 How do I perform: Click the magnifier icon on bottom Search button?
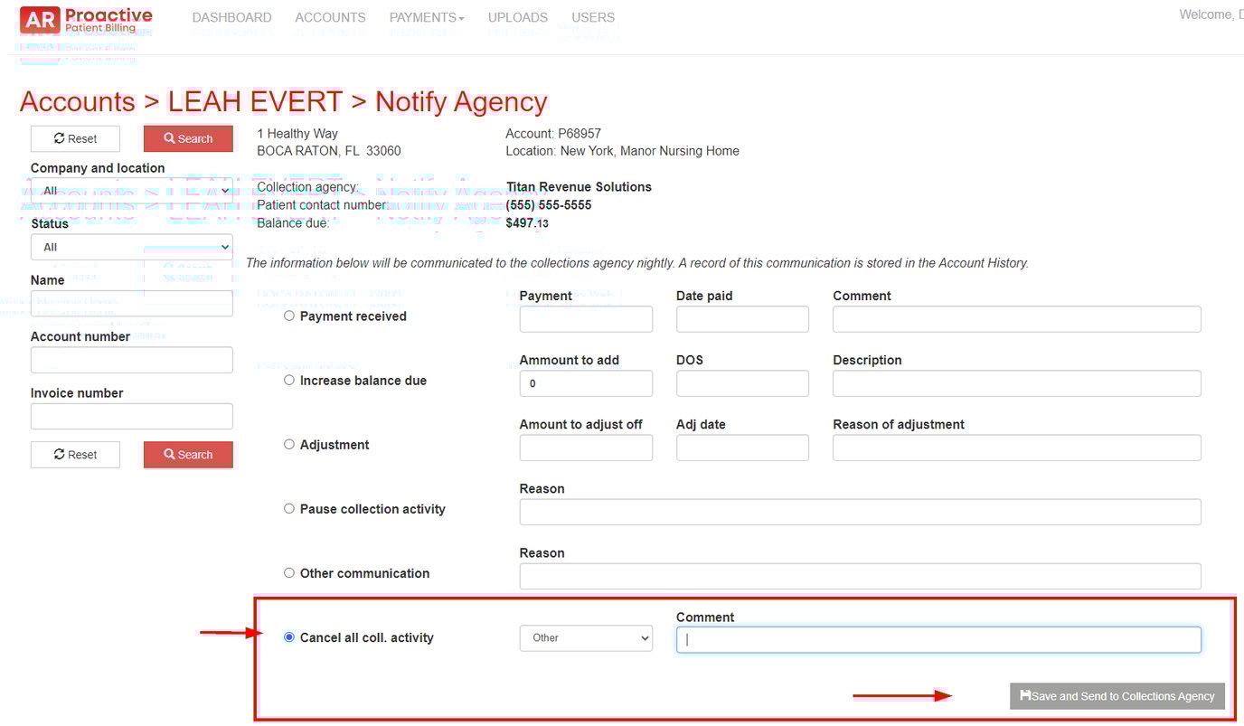(171, 454)
